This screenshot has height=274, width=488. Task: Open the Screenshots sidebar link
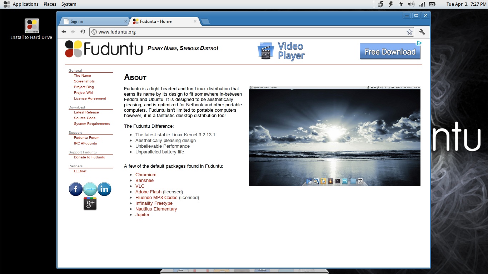pos(84,81)
